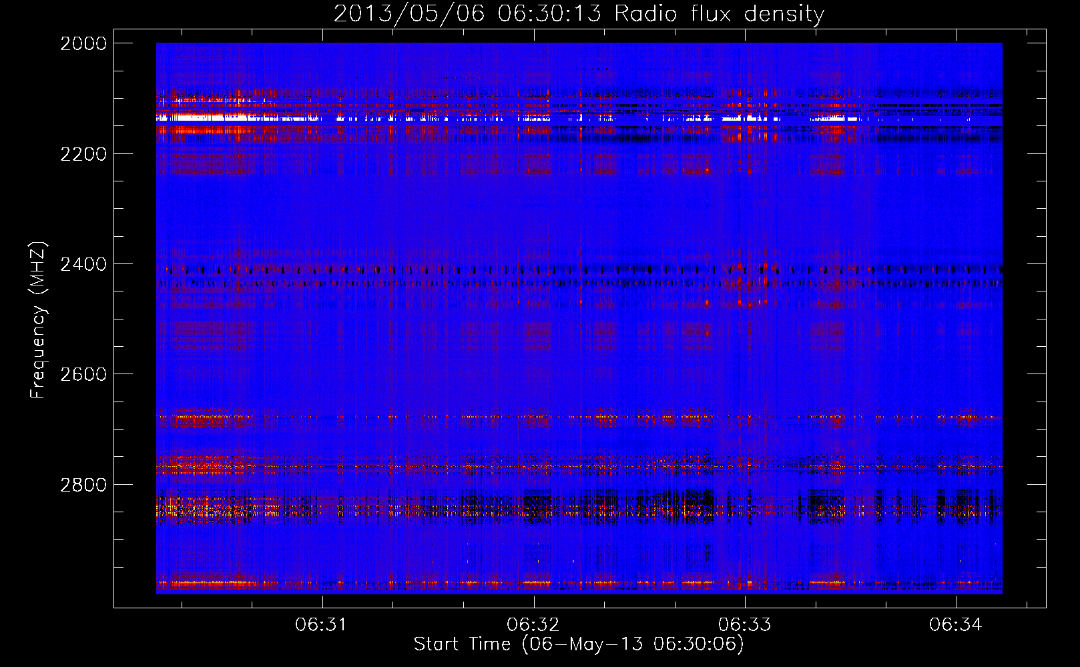Select the 06:32 time tick label

click(x=533, y=624)
